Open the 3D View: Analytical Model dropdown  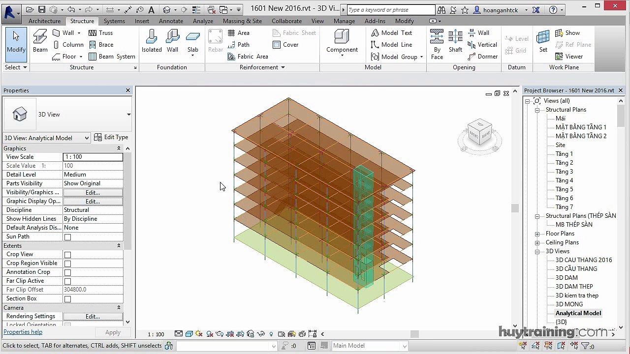[46, 138]
